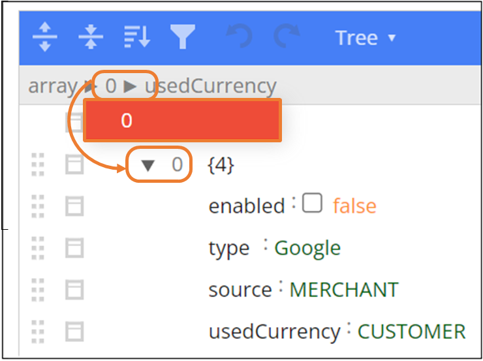Open the filter/transform funnel tool
Screen dimensions: 483x361
183,37
